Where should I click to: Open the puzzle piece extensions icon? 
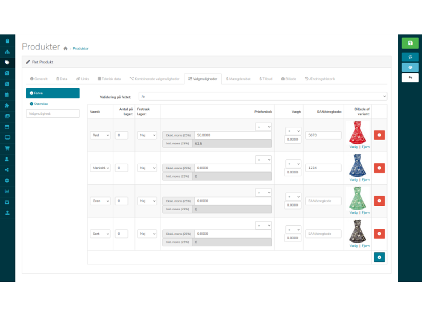[7, 106]
